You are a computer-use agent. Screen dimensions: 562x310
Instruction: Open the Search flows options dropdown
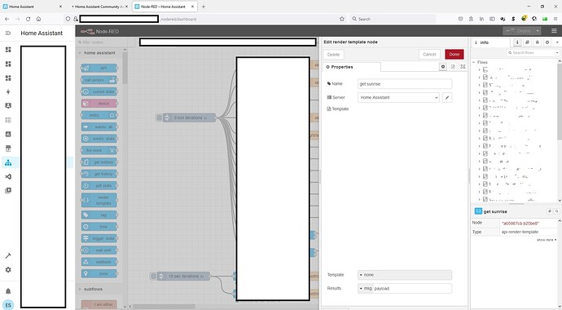(x=557, y=53)
